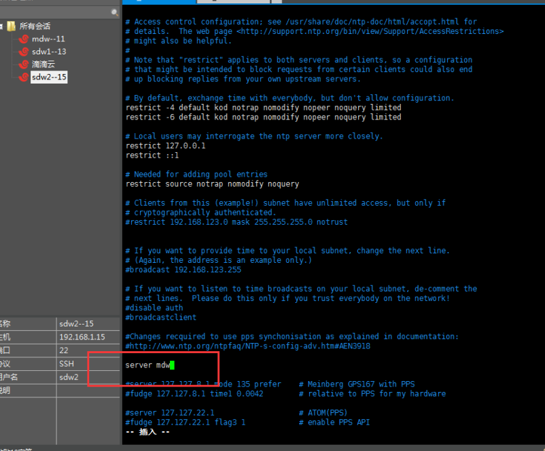This screenshot has width=545, height=451.
Task: Click the '#broadcastclient' line
Action: click(161, 317)
